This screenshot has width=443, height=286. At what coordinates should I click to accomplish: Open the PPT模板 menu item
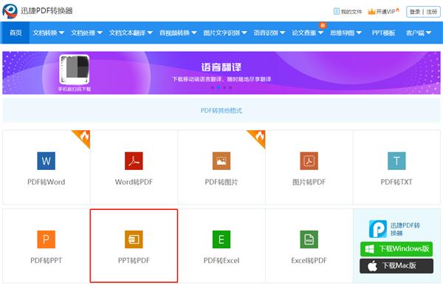tap(383, 33)
